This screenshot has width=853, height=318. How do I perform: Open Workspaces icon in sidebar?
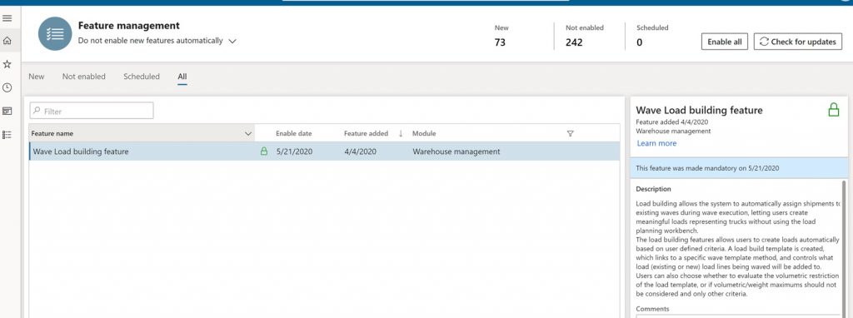[7, 111]
